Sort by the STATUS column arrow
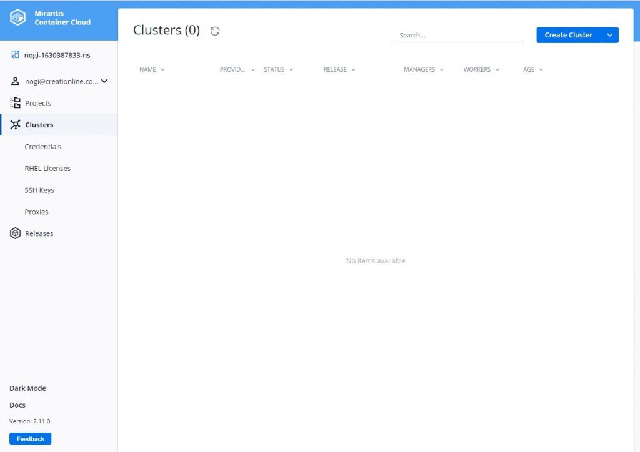 (291, 70)
